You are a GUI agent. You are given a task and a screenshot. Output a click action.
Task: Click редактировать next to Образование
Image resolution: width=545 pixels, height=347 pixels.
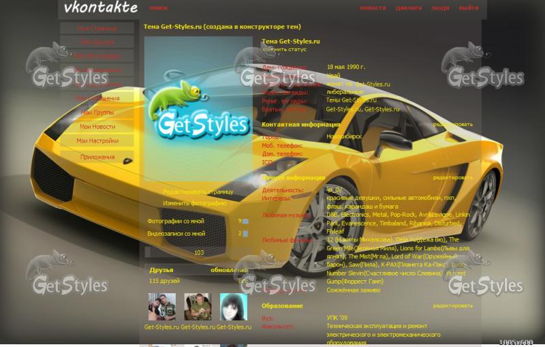(x=452, y=306)
